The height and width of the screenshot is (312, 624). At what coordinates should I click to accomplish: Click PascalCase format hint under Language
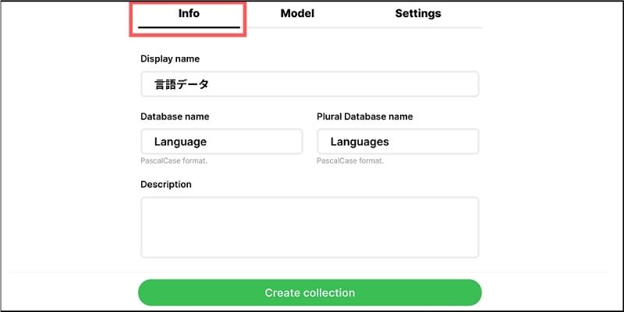(174, 161)
